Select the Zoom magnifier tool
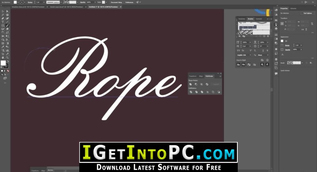 (7, 58)
